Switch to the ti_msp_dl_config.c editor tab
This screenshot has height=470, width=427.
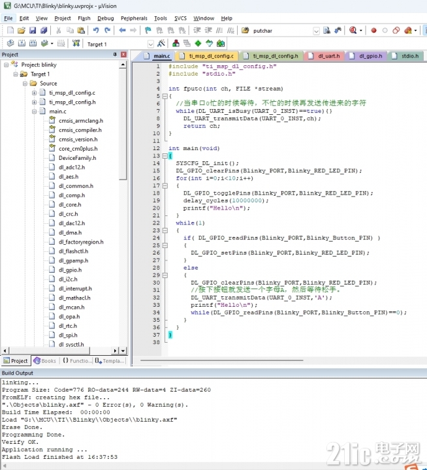[x=207, y=56]
